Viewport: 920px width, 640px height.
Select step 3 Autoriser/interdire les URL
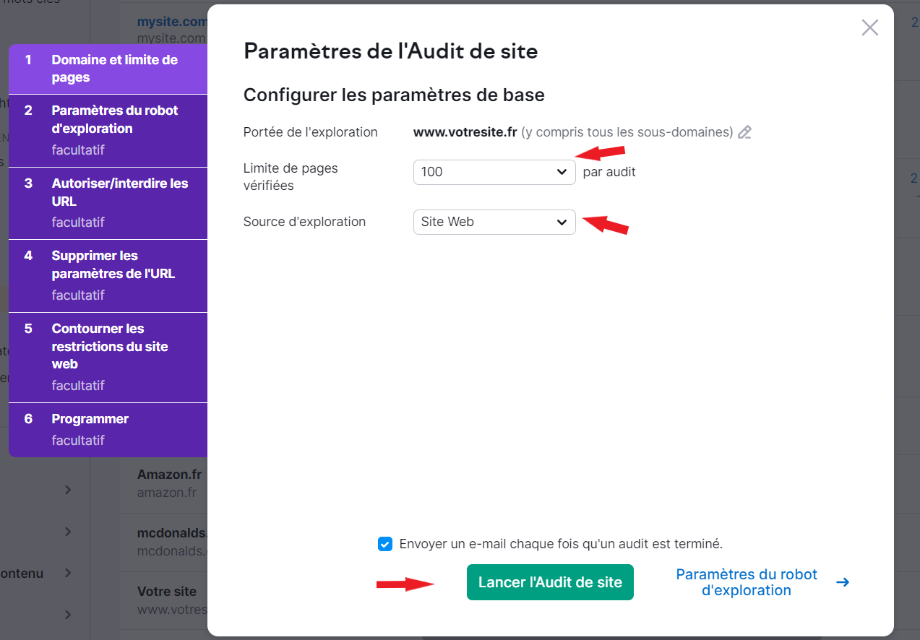(108, 202)
